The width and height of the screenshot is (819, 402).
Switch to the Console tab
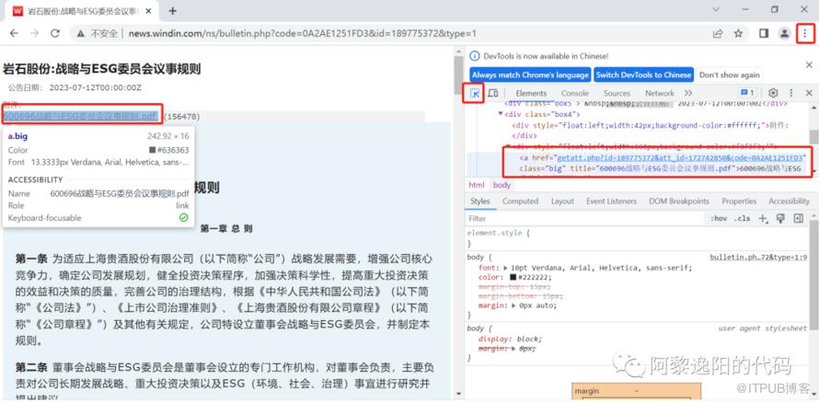[574, 94]
